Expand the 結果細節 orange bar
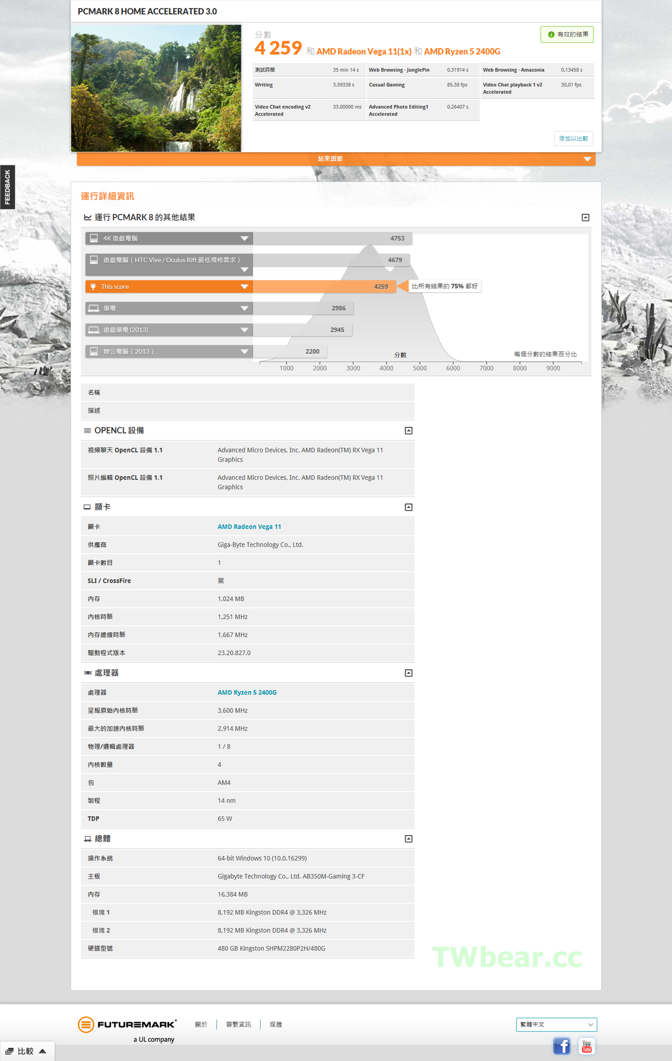Image resolution: width=672 pixels, height=1061 pixels. (x=336, y=158)
